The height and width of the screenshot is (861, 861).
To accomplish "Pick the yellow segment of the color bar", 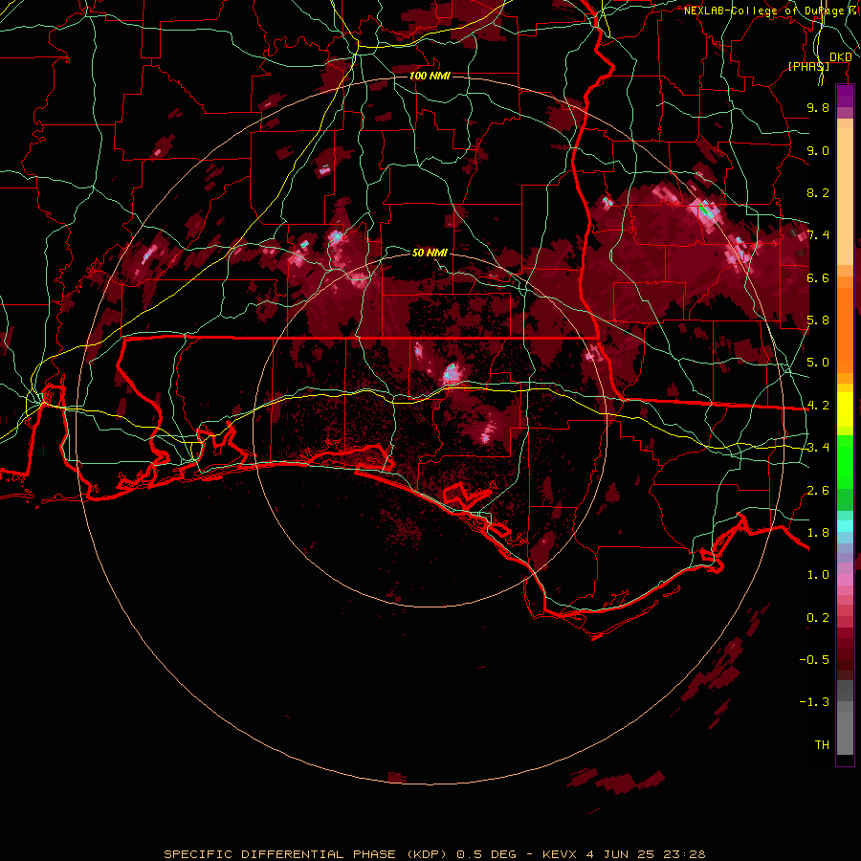I will pyautogui.click(x=845, y=409).
